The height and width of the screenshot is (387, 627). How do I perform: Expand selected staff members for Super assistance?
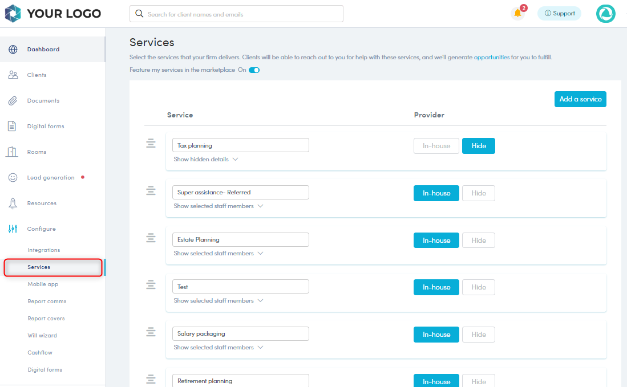(x=218, y=206)
